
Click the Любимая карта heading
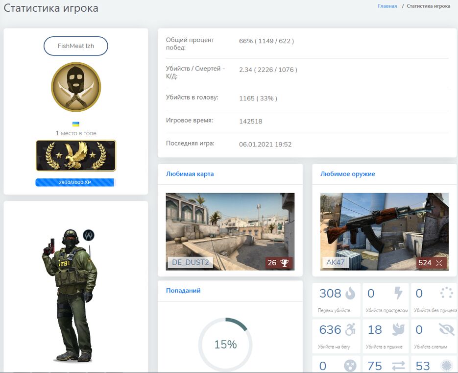[x=190, y=174]
